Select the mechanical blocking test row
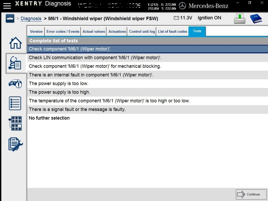 point(147,66)
